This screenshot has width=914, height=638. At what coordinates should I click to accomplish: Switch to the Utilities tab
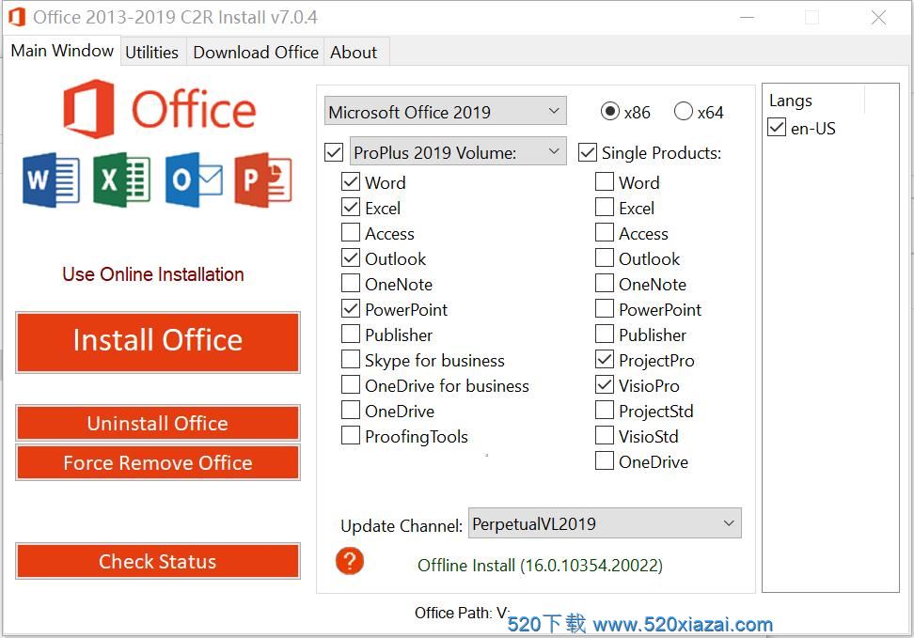pos(151,53)
